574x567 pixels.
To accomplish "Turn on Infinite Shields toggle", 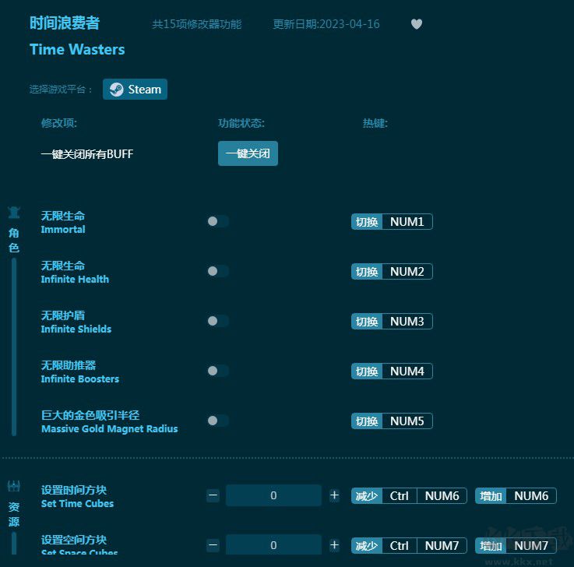I will pyautogui.click(x=218, y=321).
